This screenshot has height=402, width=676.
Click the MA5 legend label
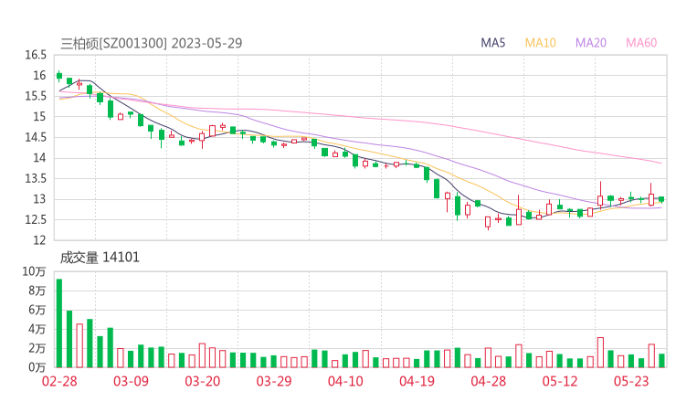[492, 43]
